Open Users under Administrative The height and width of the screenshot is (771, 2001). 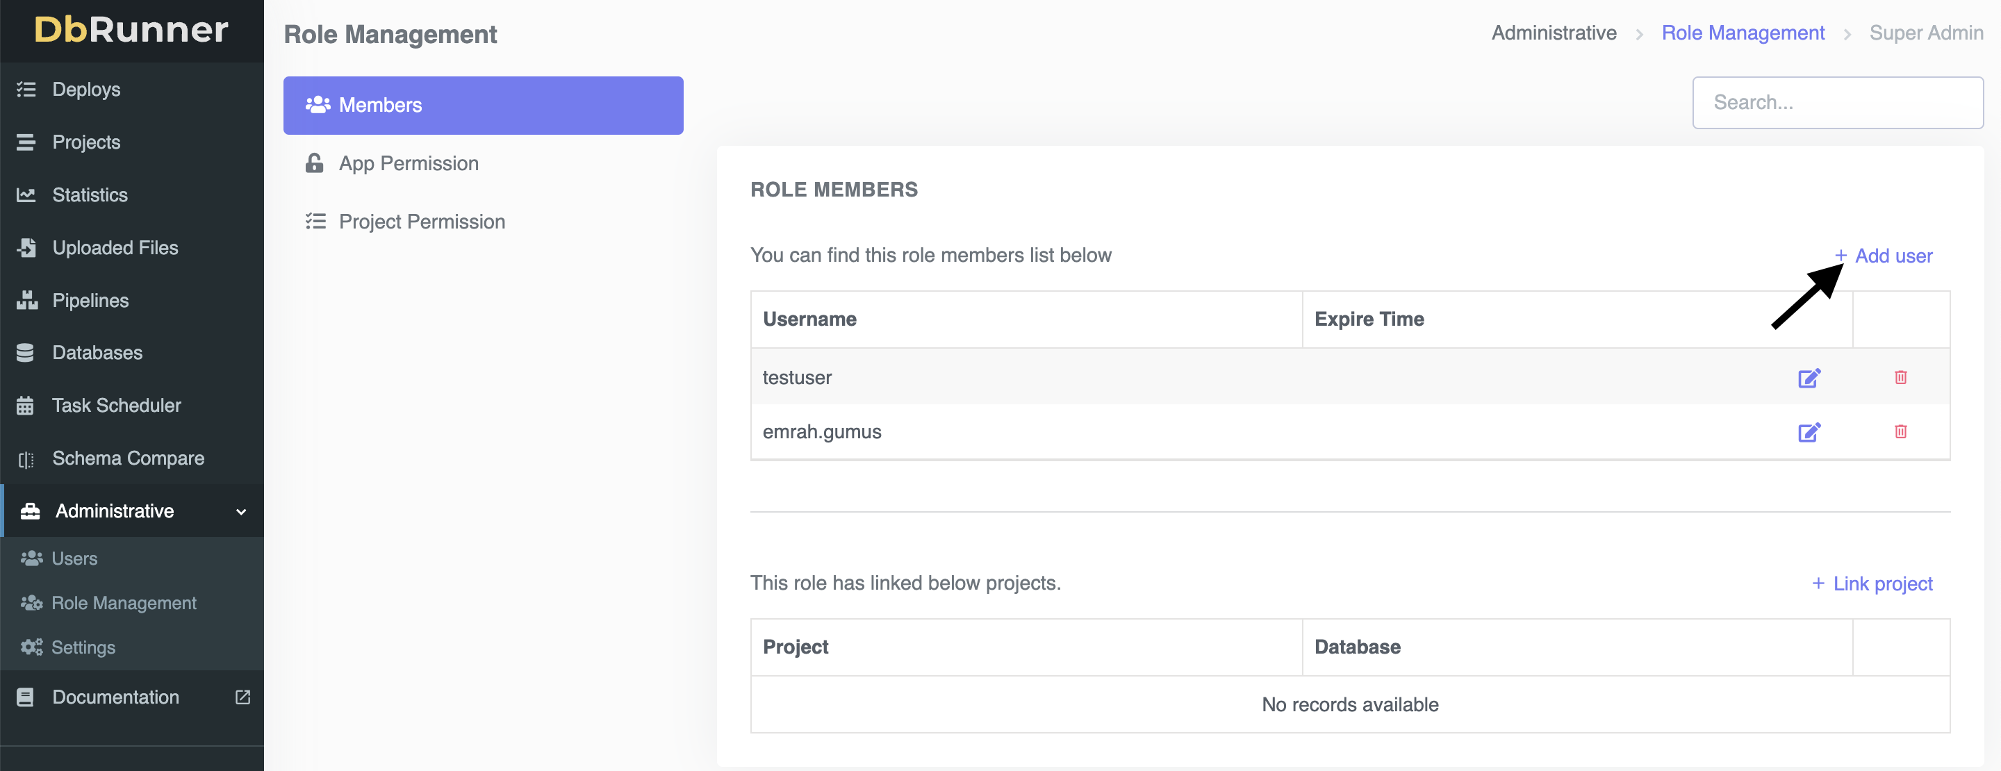(x=74, y=558)
